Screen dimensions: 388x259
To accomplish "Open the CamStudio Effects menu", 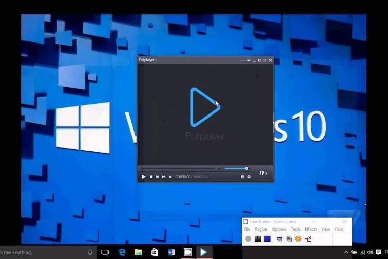I will 310,229.
